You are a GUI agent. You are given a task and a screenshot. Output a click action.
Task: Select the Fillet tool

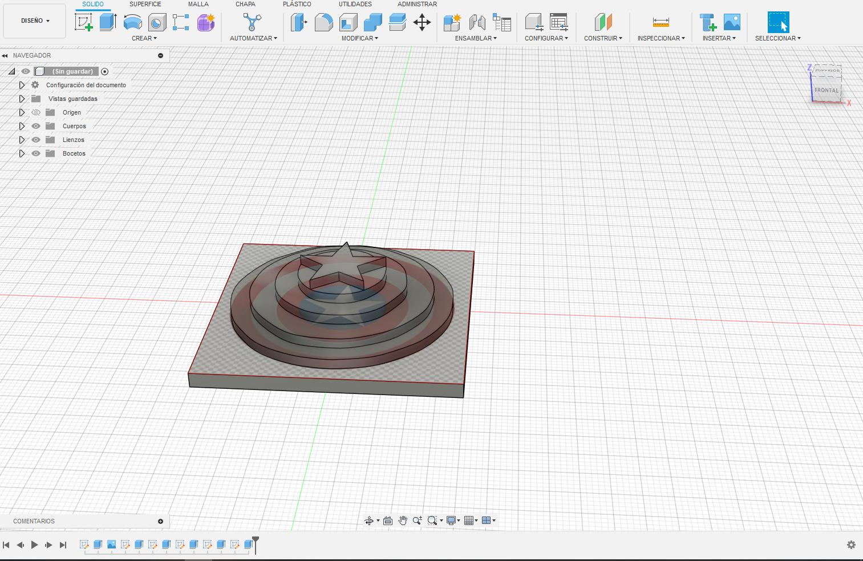(x=323, y=22)
